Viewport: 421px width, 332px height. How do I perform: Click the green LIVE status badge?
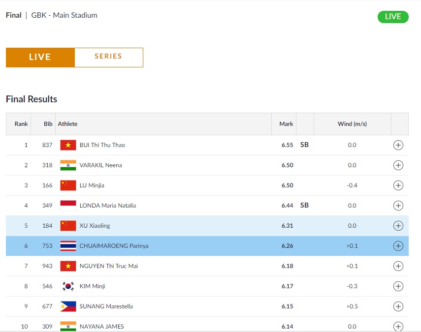coord(393,17)
